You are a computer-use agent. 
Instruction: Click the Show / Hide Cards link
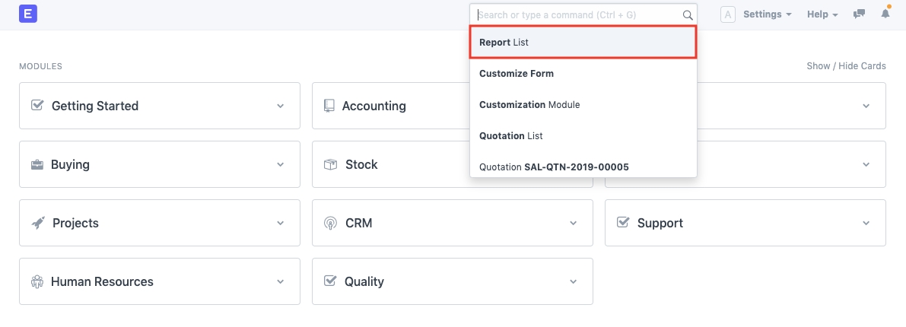pyautogui.click(x=846, y=66)
